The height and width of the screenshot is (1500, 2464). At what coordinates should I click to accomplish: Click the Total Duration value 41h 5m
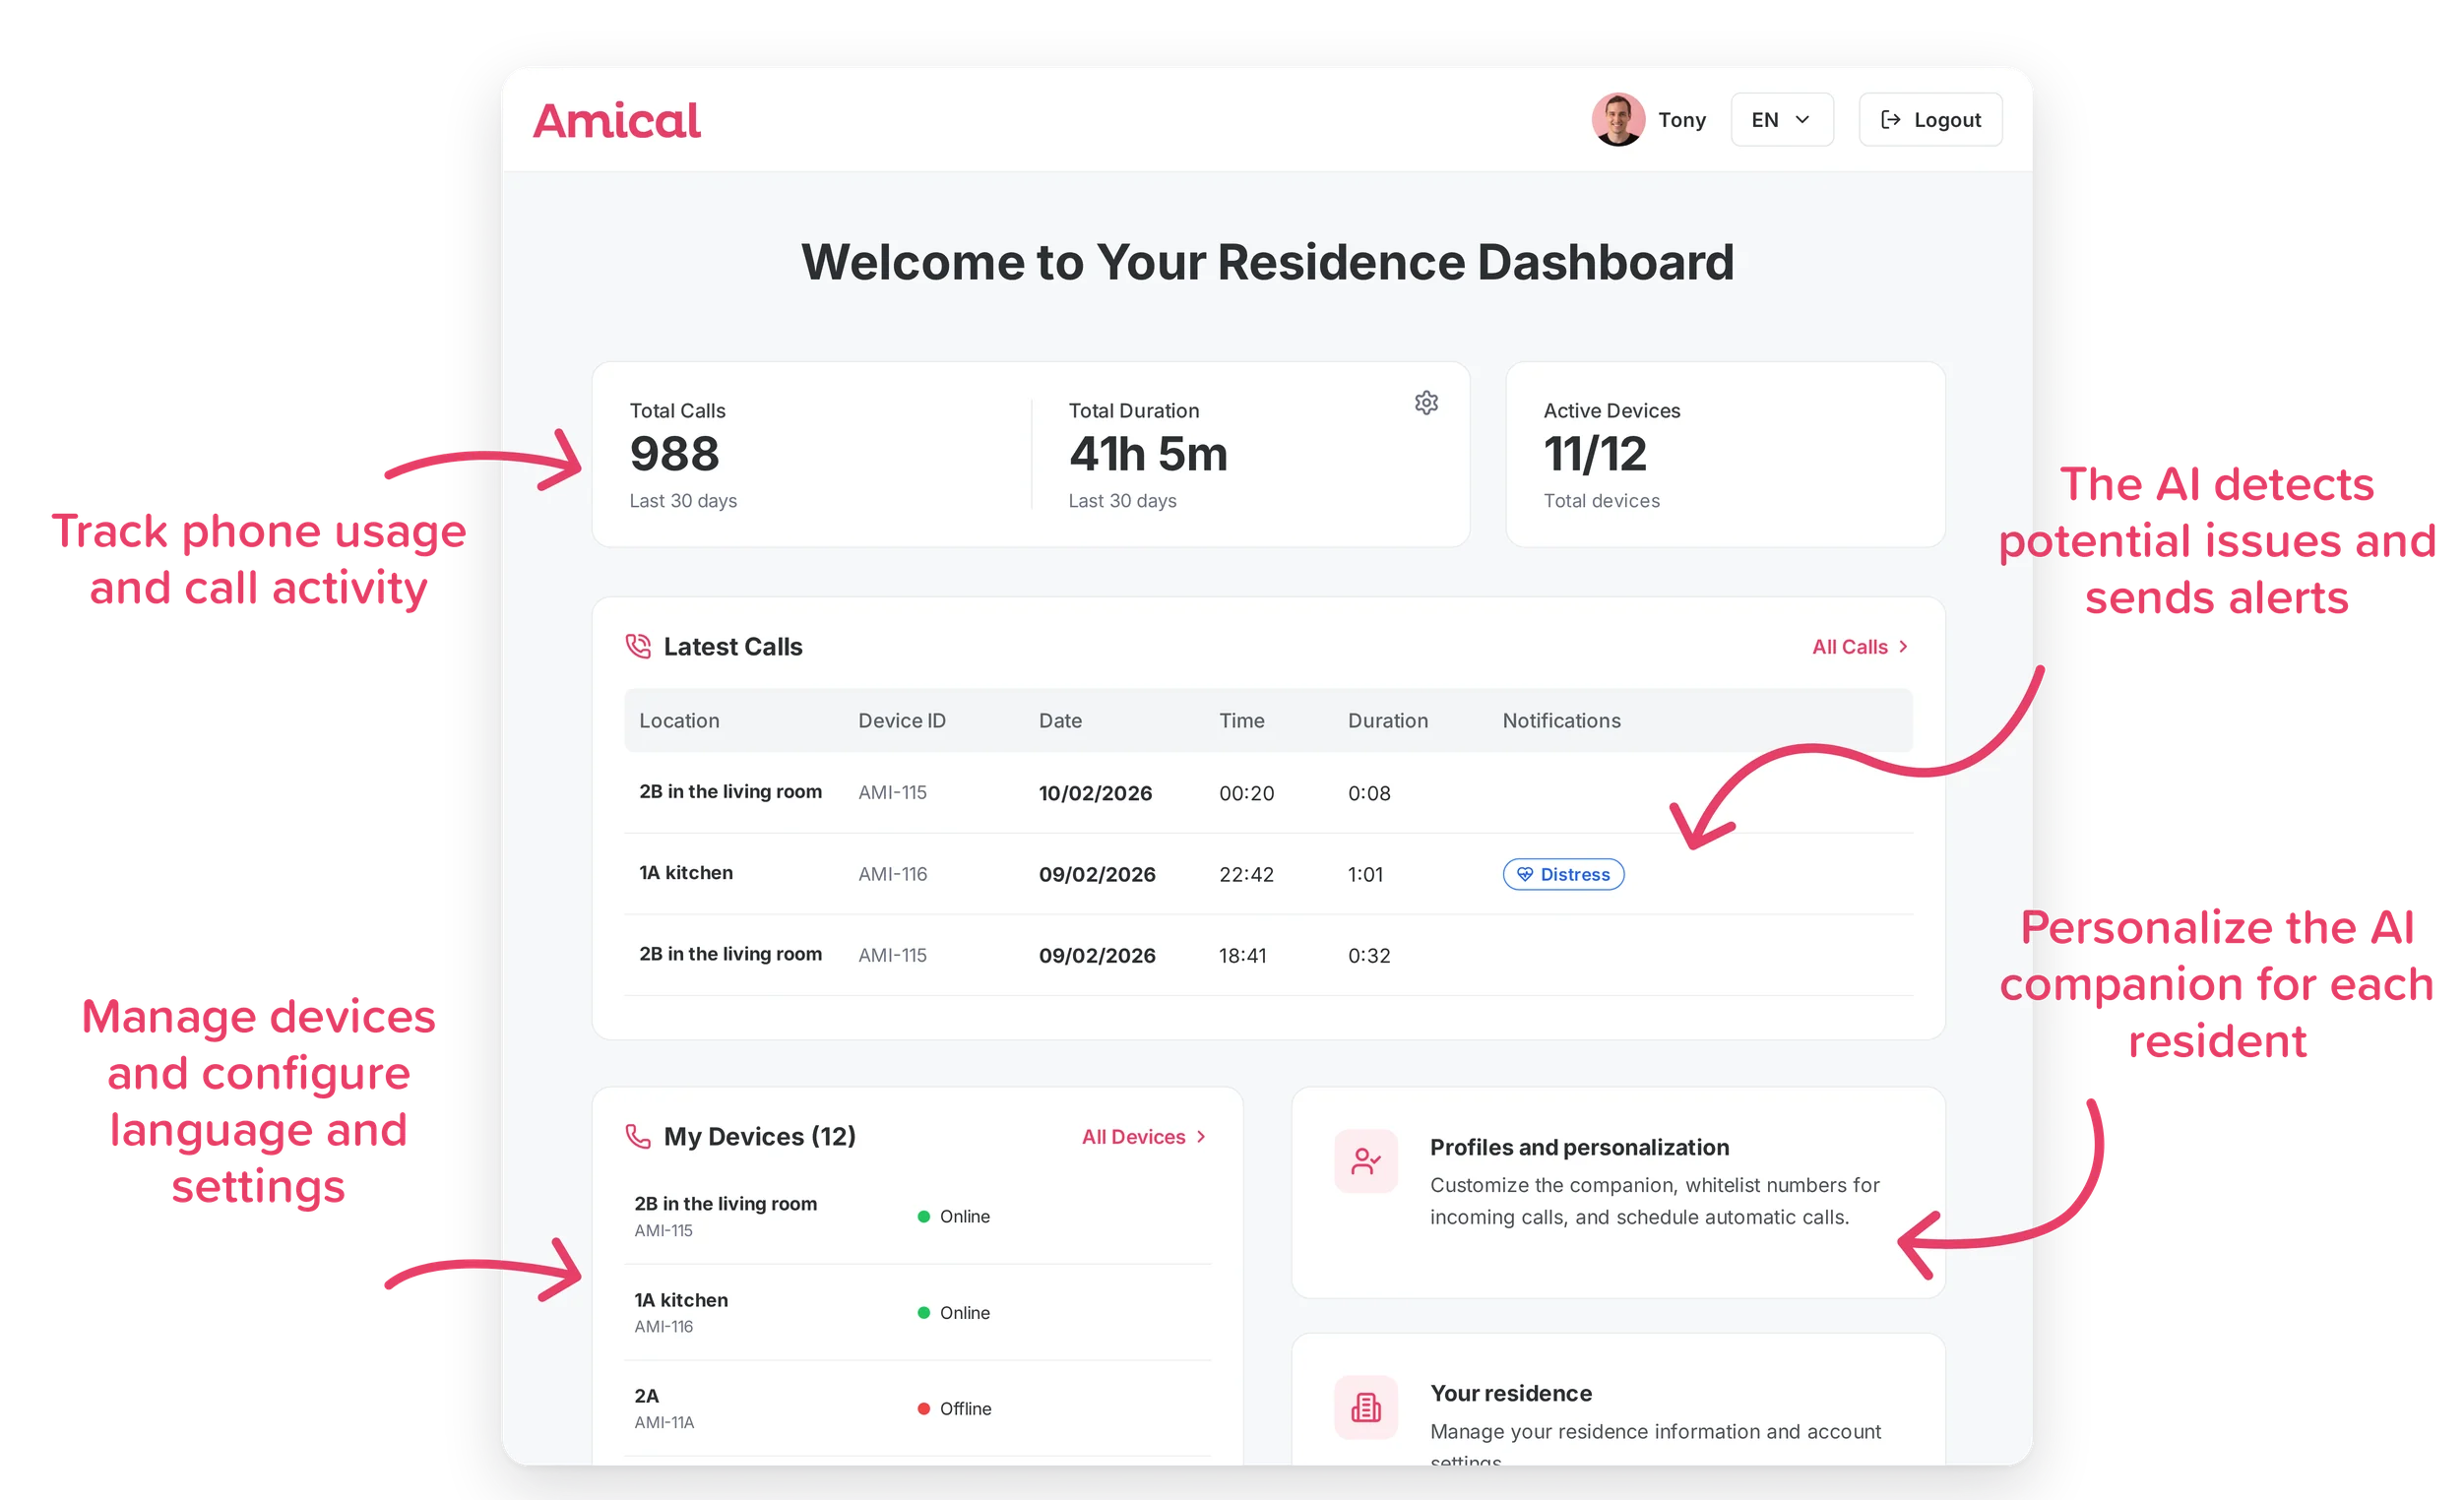1148,454
